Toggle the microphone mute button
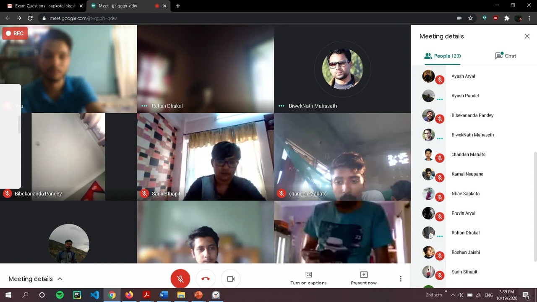Screen dimensions: 537x302 click(180, 279)
